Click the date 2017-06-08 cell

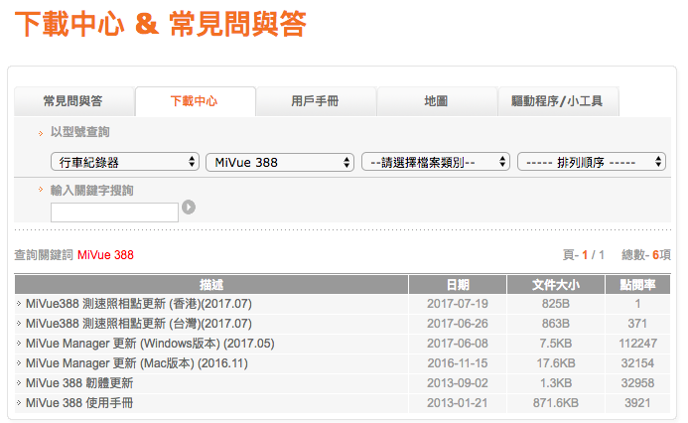(x=458, y=344)
